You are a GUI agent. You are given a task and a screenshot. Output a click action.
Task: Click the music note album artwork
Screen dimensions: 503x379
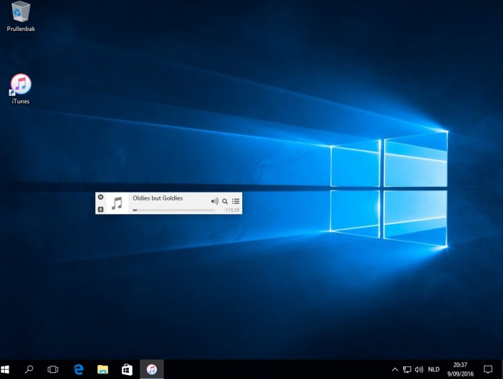coord(117,203)
